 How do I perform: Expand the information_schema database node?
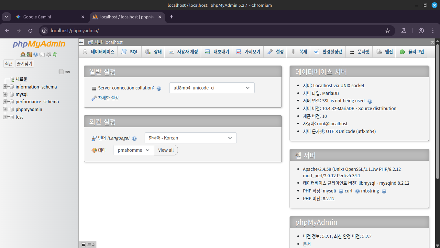(5, 87)
